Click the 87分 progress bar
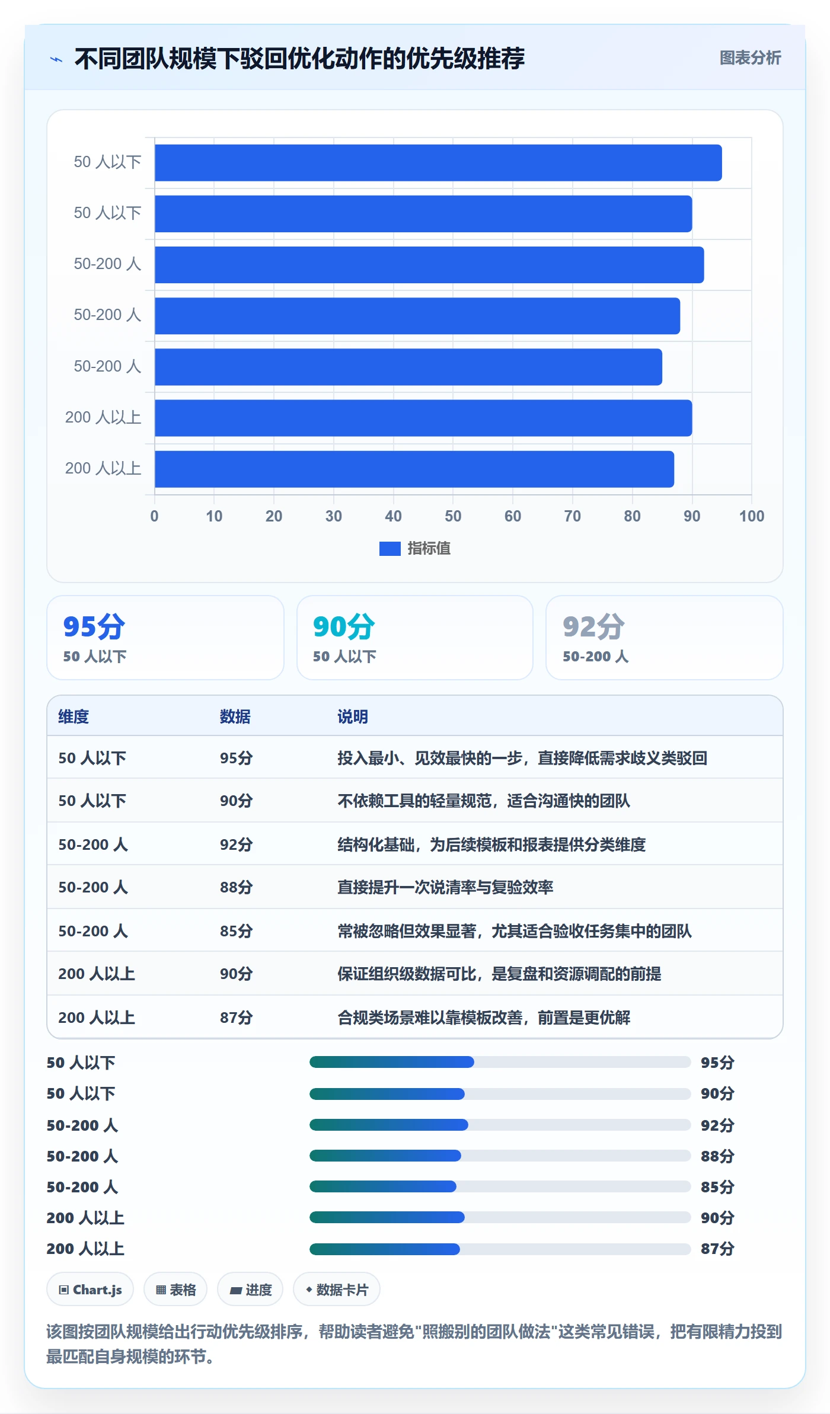 500,1249
